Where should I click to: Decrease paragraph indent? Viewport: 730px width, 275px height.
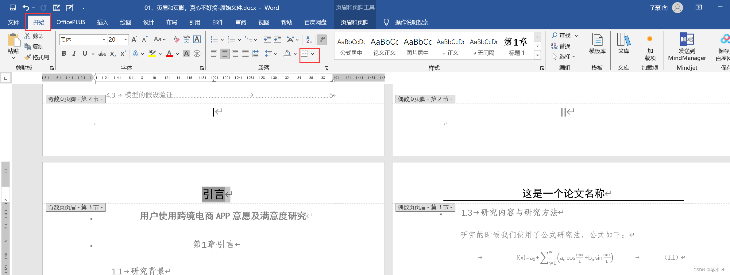coord(267,39)
